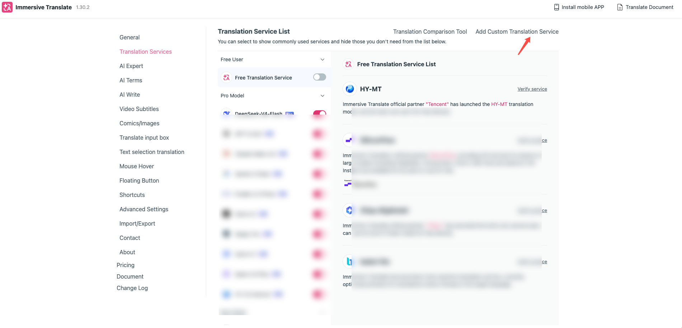Enable the Free Translation Service switch
The width and height of the screenshot is (682, 328).
(320, 77)
